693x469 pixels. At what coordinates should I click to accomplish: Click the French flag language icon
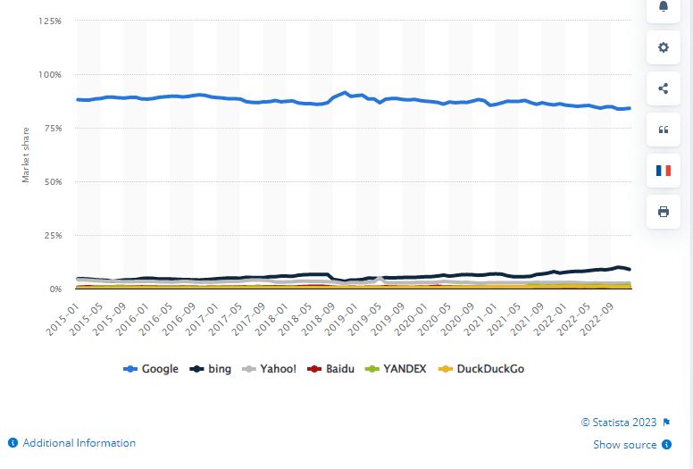coord(663,171)
